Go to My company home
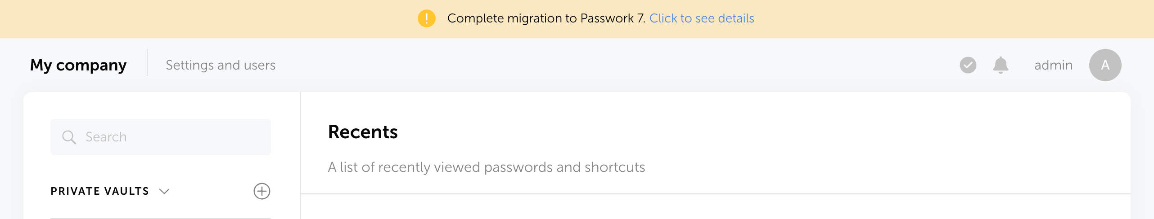1154x219 pixels. (x=78, y=65)
